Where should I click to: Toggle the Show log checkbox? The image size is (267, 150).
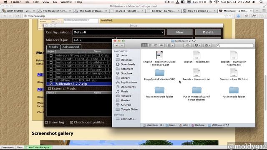click(46, 122)
